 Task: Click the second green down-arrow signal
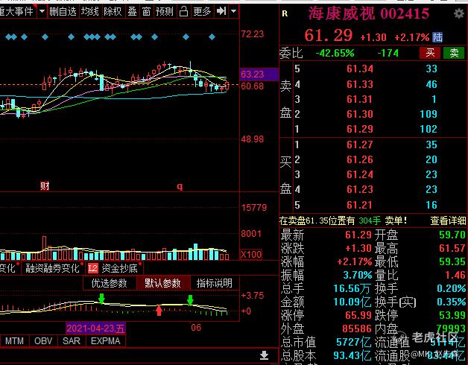(x=190, y=300)
